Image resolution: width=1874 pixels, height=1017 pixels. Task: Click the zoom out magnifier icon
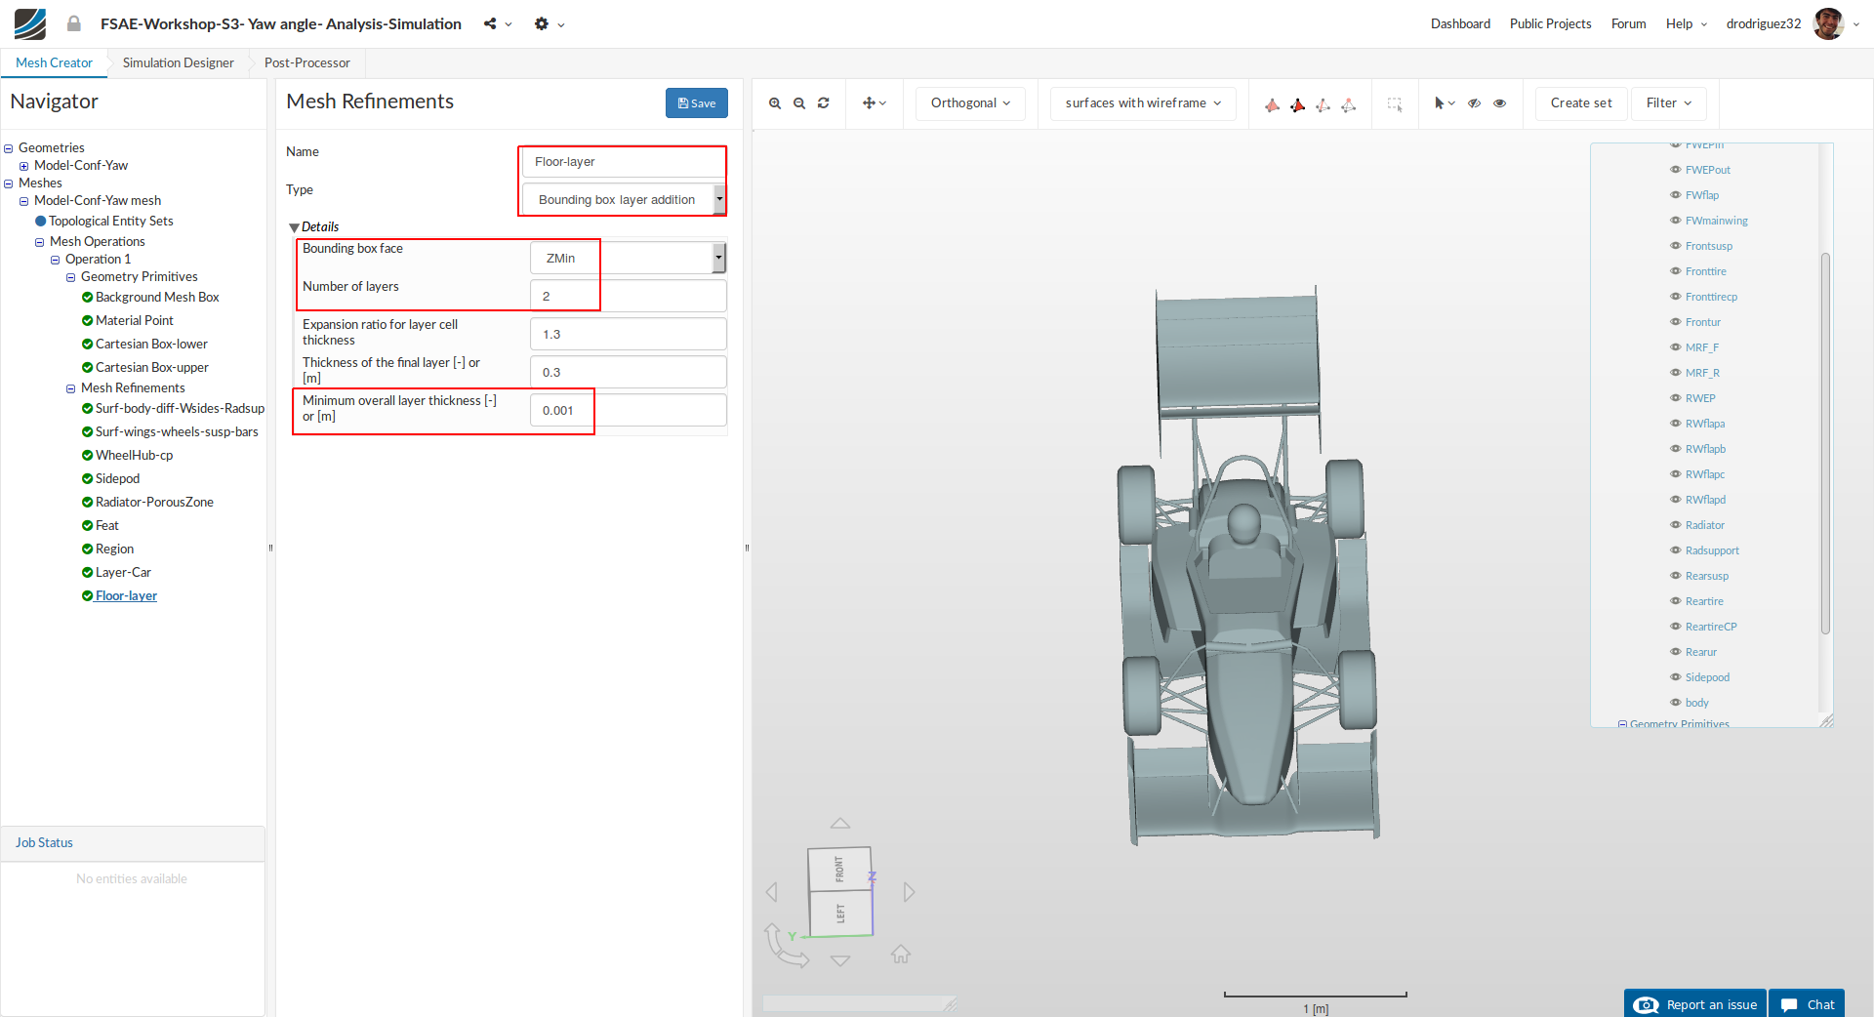tap(799, 103)
